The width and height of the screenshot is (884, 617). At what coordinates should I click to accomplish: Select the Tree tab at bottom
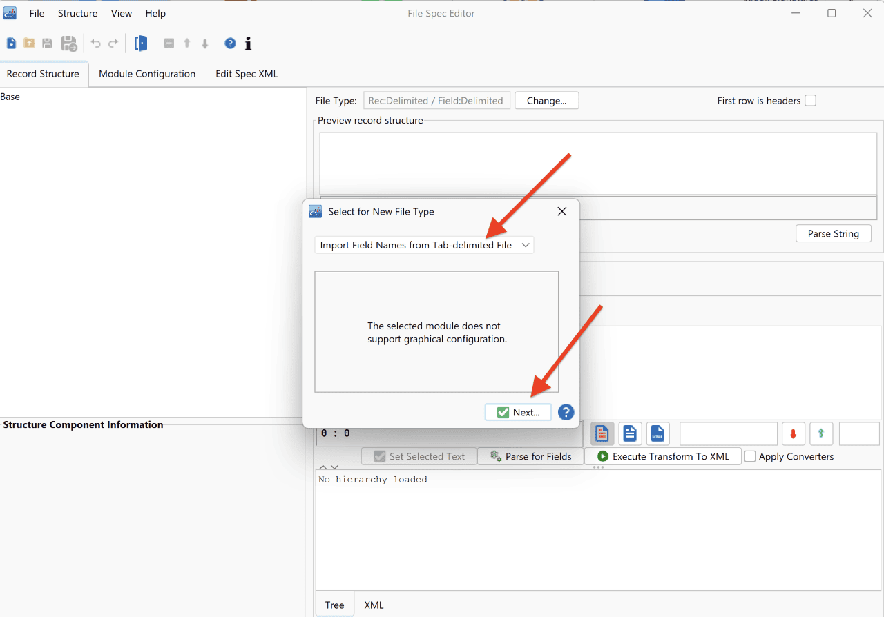point(335,605)
